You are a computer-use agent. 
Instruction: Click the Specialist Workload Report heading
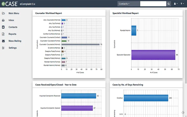coord(125,13)
